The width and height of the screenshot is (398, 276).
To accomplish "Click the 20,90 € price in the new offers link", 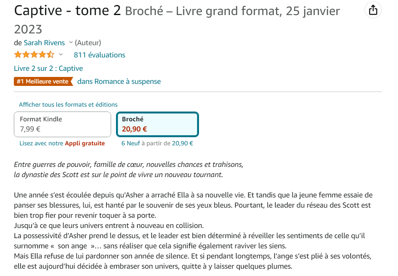I will click(x=182, y=143).
